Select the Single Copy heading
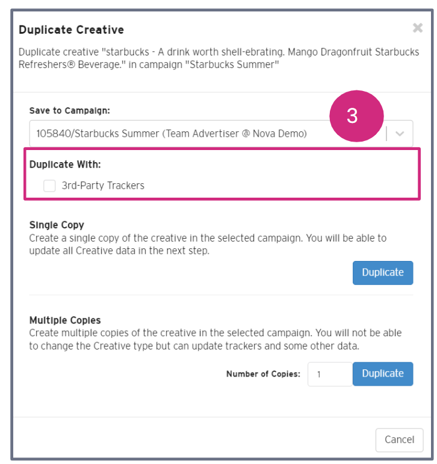 point(57,225)
